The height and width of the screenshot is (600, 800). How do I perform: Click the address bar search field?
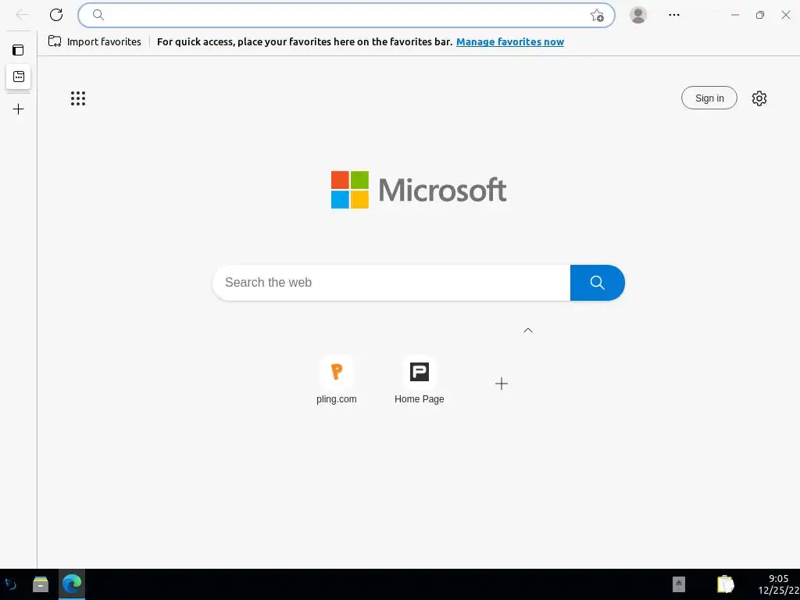tap(346, 16)
